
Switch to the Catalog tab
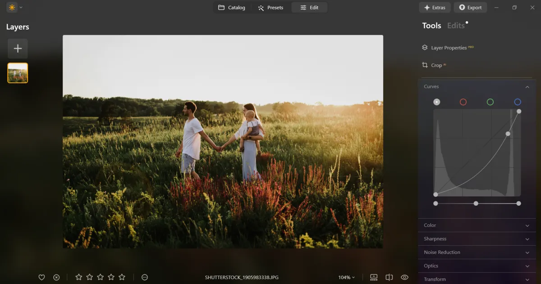tap(232, 8)
